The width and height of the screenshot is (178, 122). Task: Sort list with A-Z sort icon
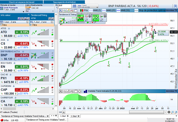pos(25,19)
